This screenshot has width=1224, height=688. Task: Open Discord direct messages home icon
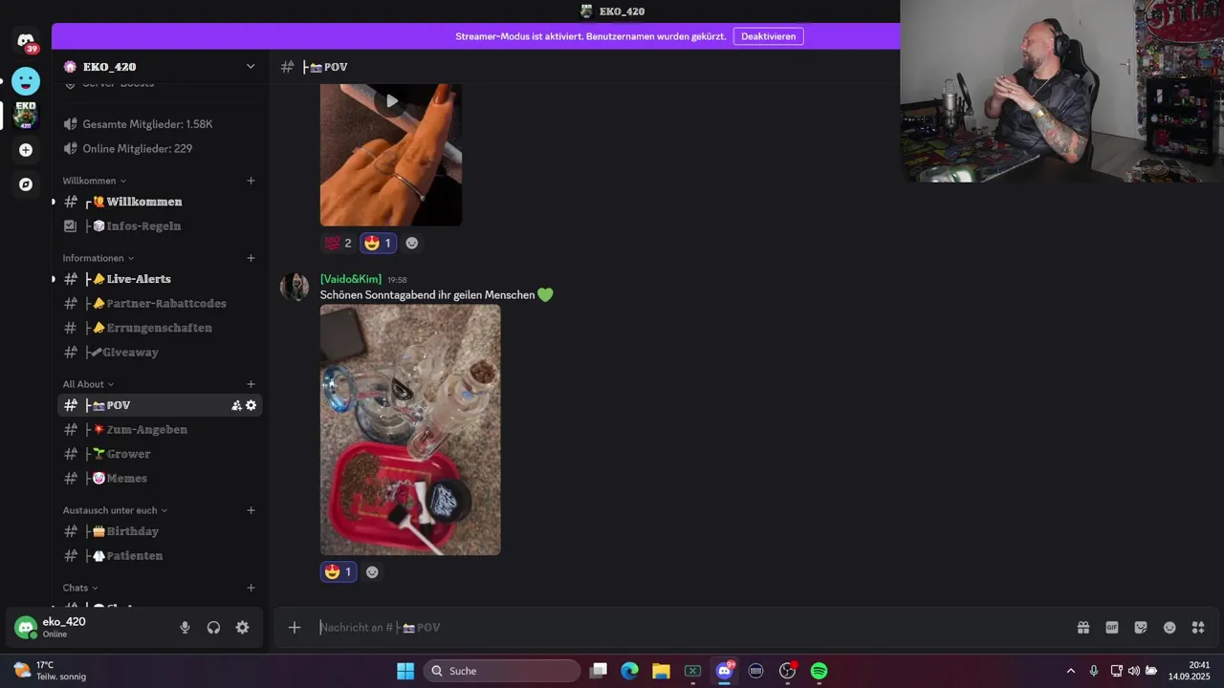[26, 41]
